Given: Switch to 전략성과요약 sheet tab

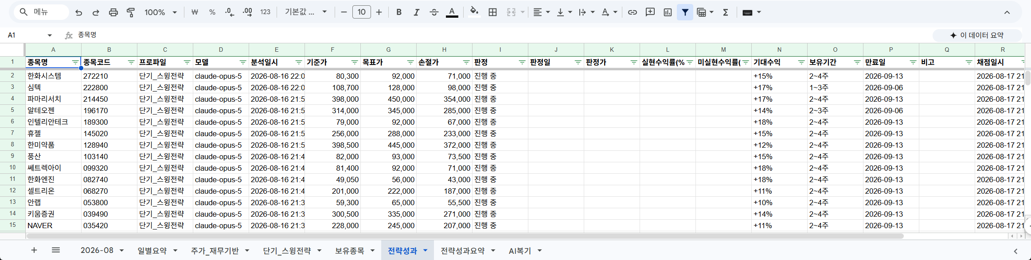Looking at the screenshot, I should tap(462, 251).
